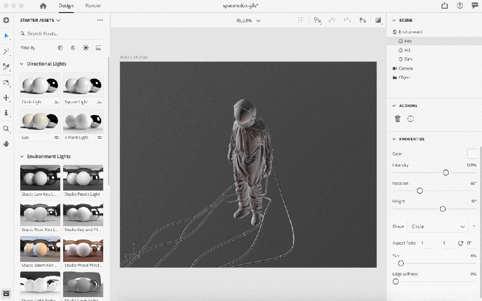Choose the Dolly camera tool

[6, 113]
